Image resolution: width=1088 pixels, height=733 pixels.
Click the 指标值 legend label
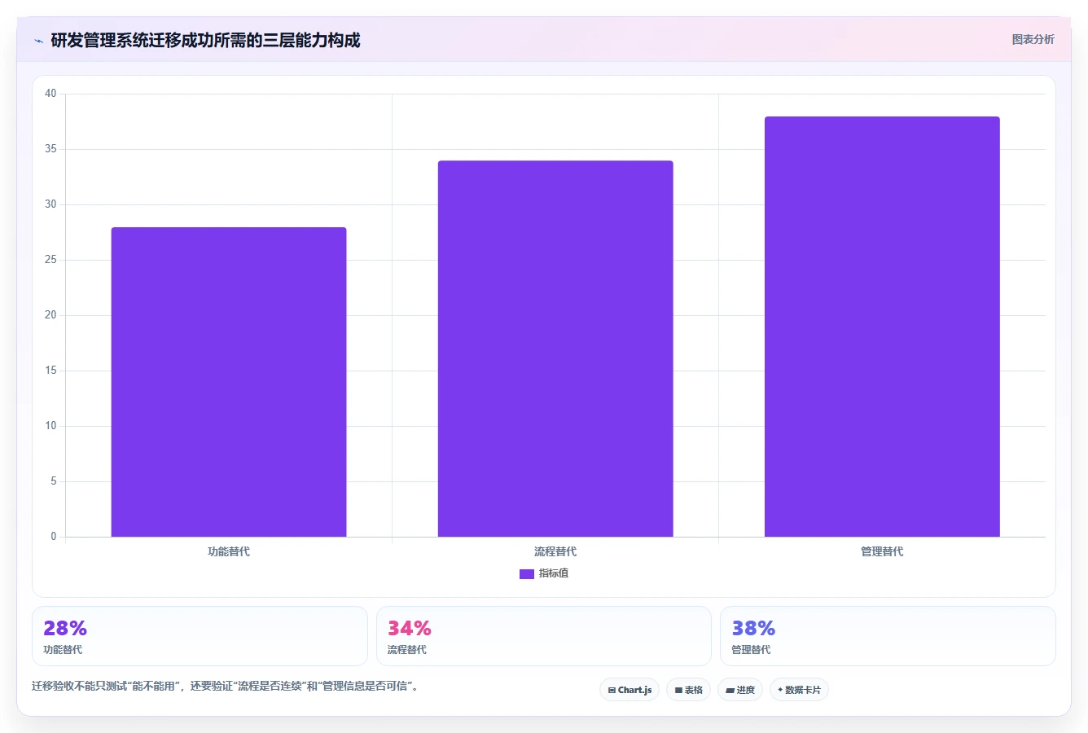click(554, 573)
